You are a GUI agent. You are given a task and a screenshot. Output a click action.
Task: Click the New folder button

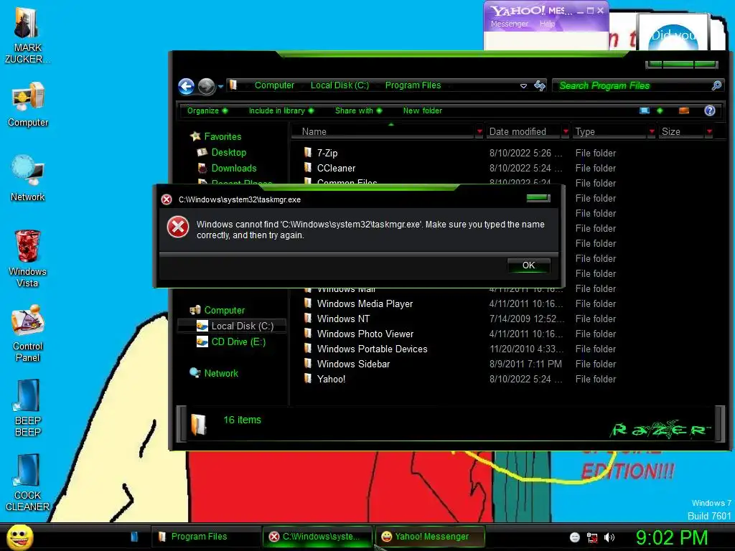click(422, 110)
